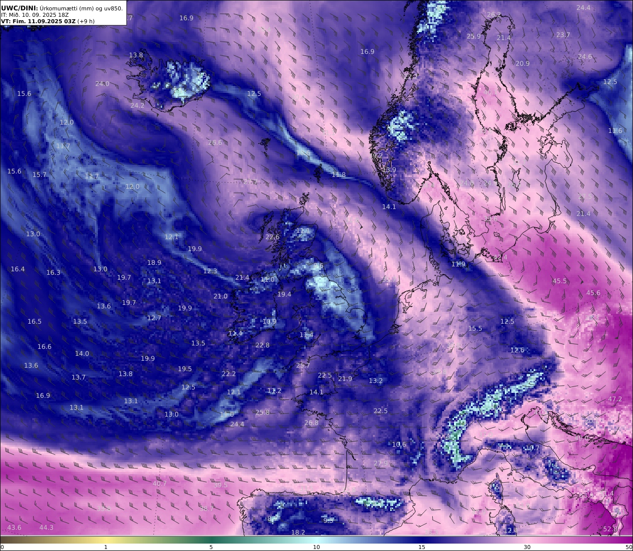633x551 pixels.
Task: Click the 22.2 value label
Action: coord(229,374)
